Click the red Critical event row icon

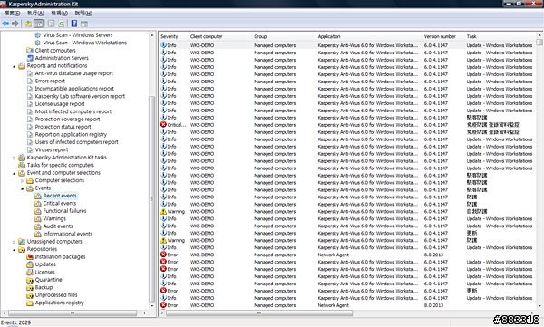tap(163, 124)
